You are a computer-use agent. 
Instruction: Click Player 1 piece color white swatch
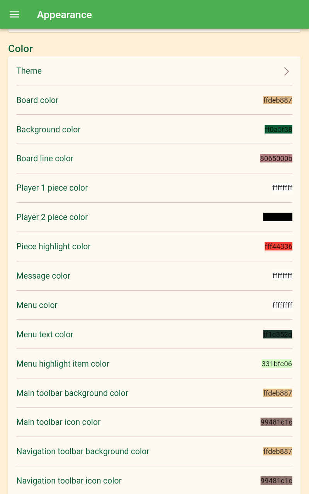click(282, 188)
